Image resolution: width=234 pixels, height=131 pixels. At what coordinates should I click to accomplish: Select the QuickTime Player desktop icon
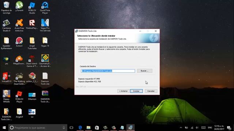pos(45,8)
